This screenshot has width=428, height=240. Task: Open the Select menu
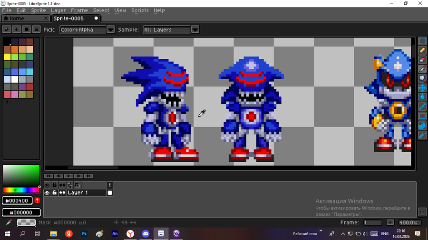point(101,10)
